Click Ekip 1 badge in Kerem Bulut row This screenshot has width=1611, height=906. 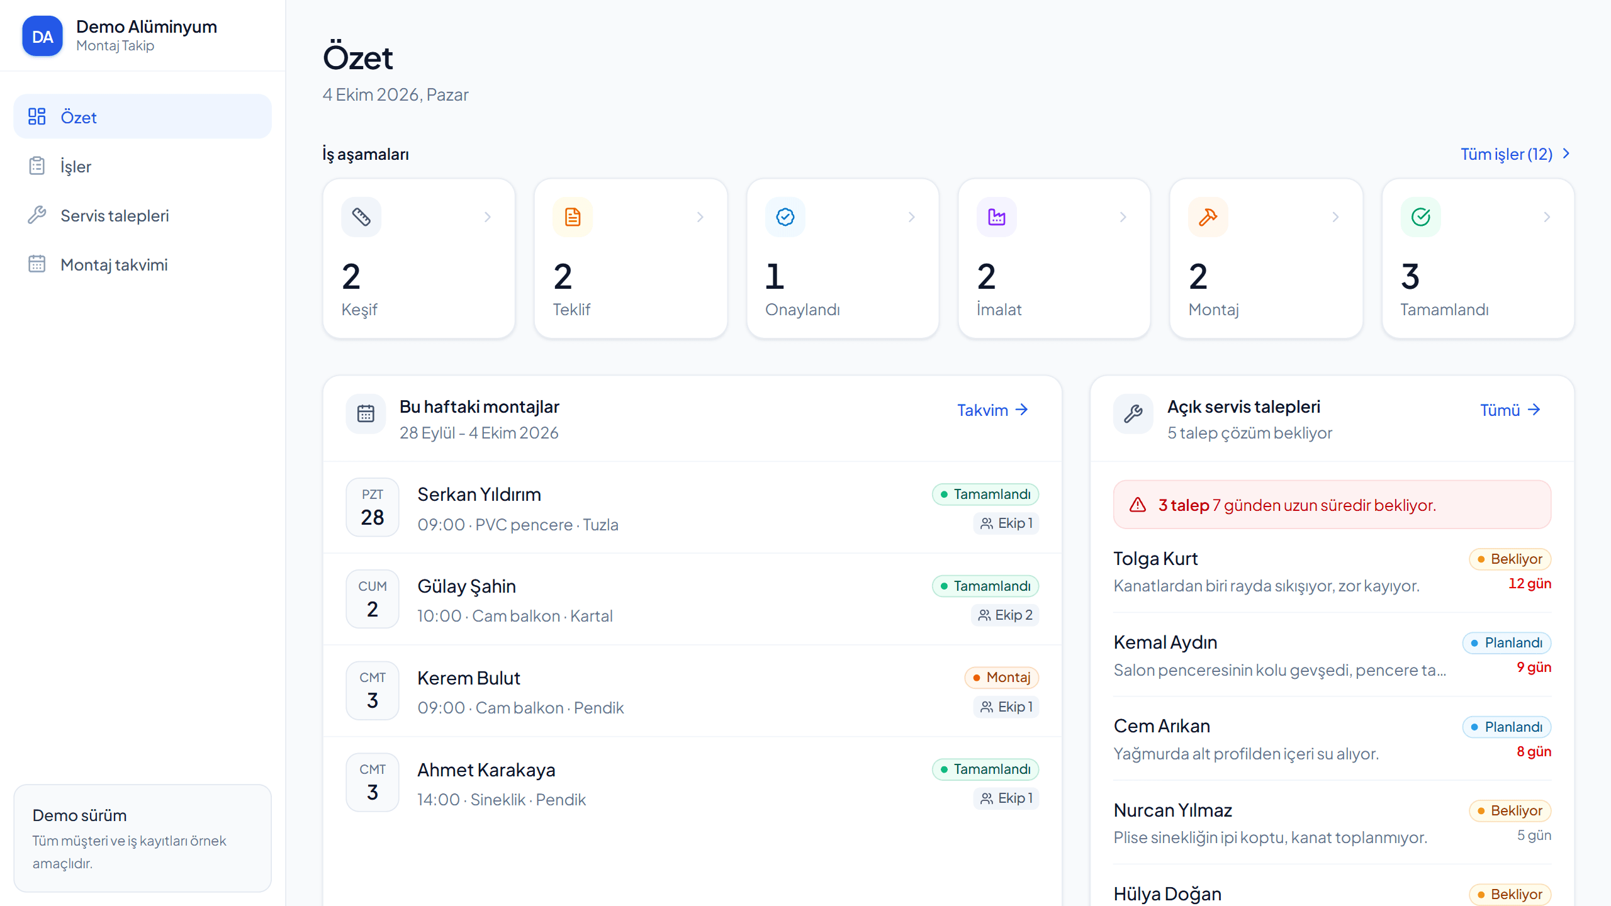pyautogui.click(x=1007, y=707)
